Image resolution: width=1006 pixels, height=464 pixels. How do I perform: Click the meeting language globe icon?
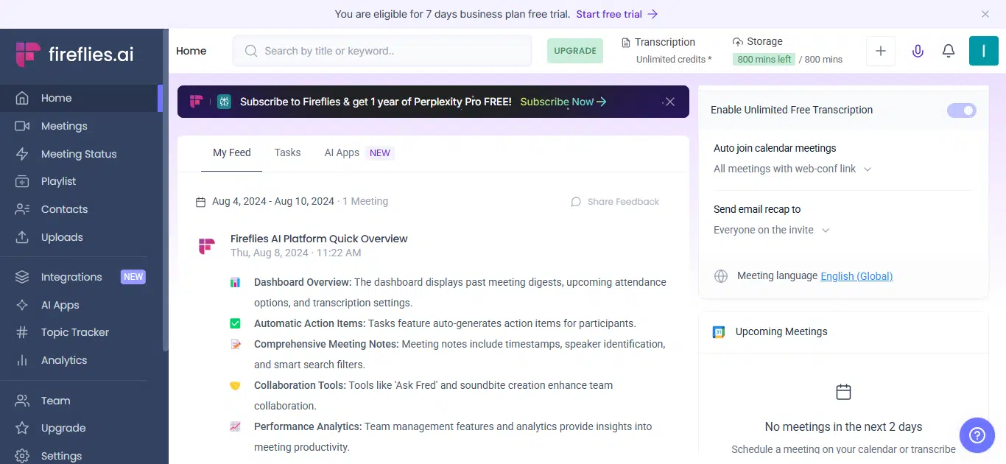click(x=721, y=276)
